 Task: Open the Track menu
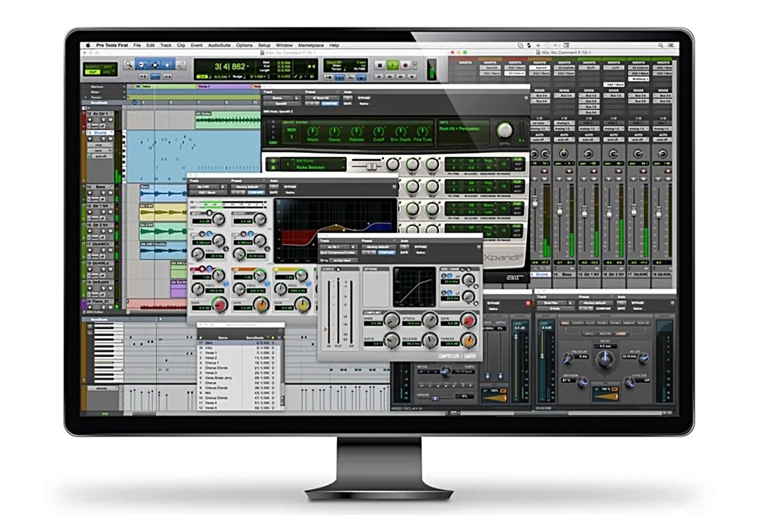[166, 45]
